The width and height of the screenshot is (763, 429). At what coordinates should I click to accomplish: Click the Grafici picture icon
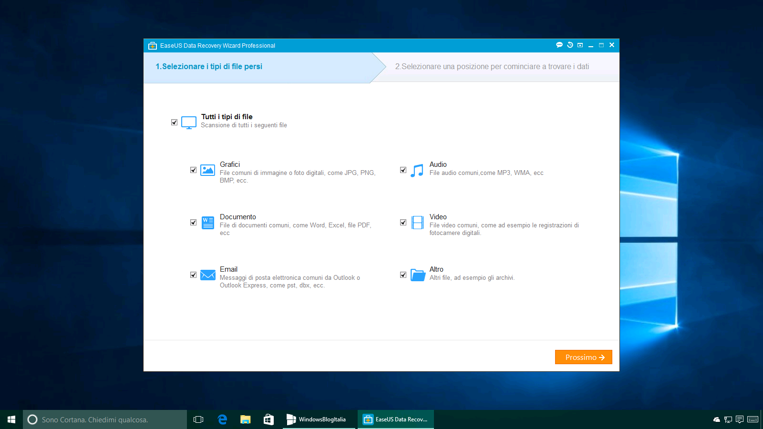pyautogui.click(x=208, y=170)
